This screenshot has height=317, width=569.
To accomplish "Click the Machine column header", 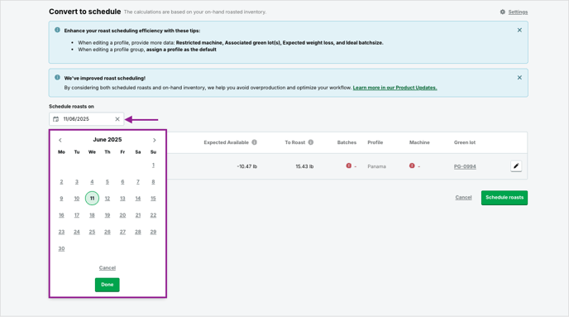I will [x=419, y=142].
